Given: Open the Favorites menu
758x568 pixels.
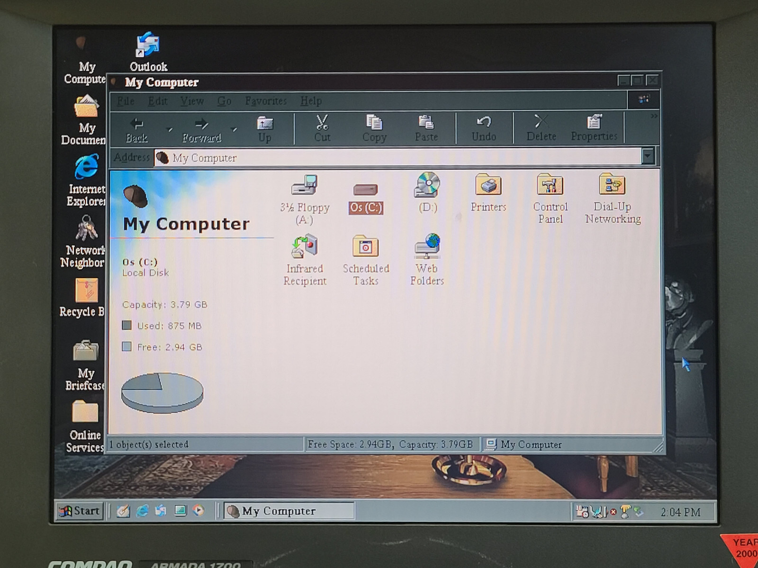Looking at the screenshot, I should click(266, 101).
